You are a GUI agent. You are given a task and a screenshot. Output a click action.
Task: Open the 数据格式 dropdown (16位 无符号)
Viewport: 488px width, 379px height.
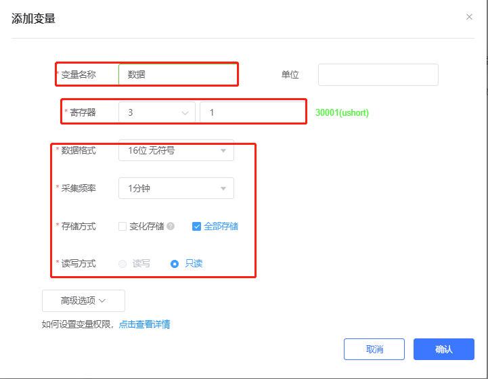(176, 150)
